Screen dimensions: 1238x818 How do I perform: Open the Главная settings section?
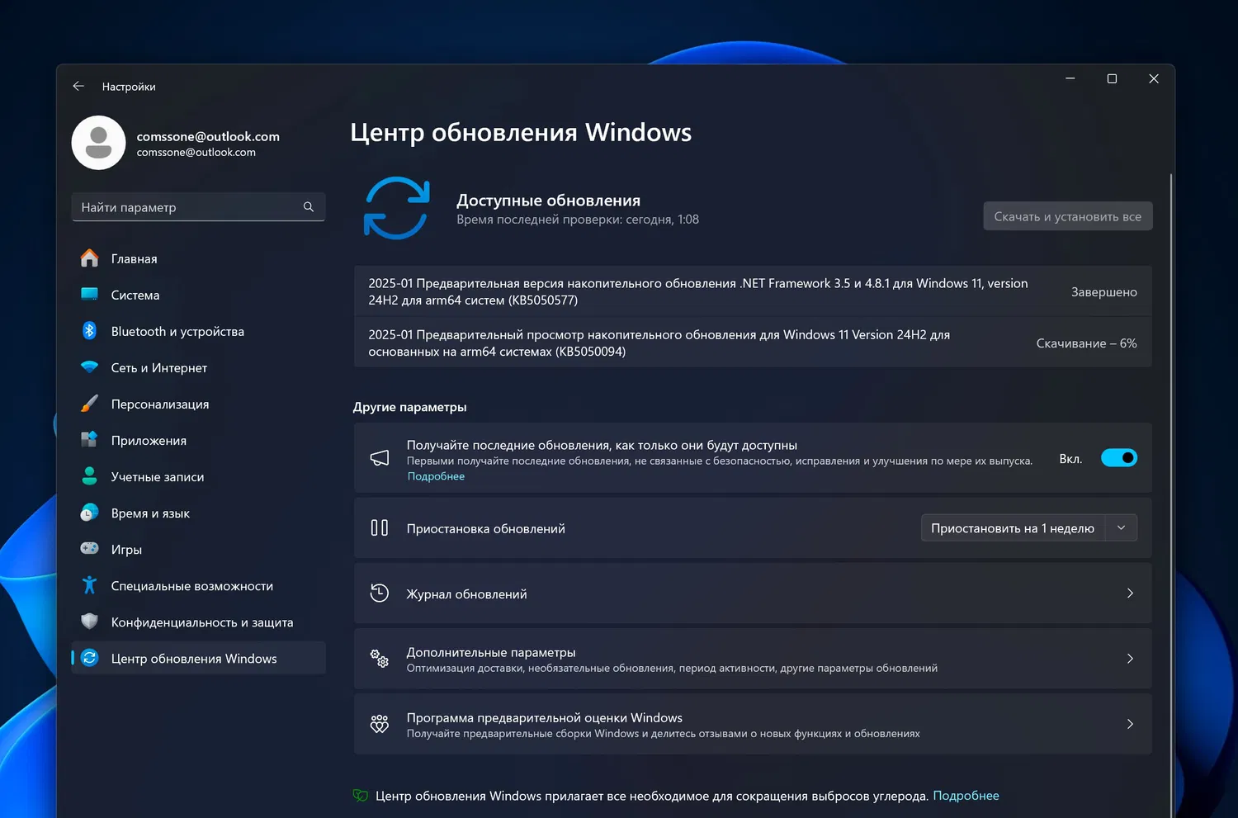(198, 258)
